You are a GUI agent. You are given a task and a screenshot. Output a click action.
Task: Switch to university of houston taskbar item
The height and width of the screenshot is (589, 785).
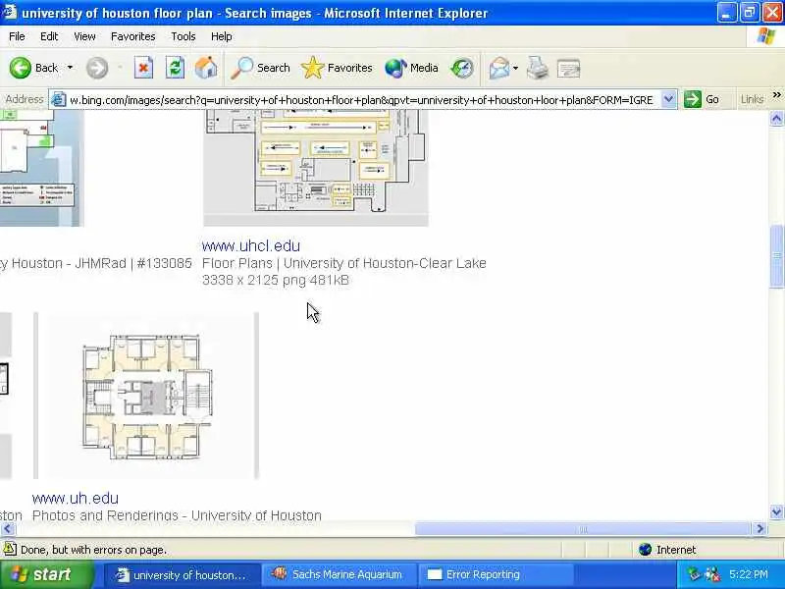pos(183,574)
